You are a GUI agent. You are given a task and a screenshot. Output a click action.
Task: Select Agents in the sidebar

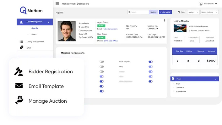35,28
